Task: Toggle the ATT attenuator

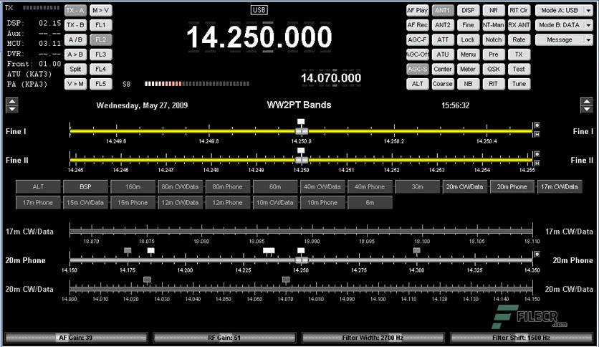Action: pyautogui.click(x=443, y=39)
